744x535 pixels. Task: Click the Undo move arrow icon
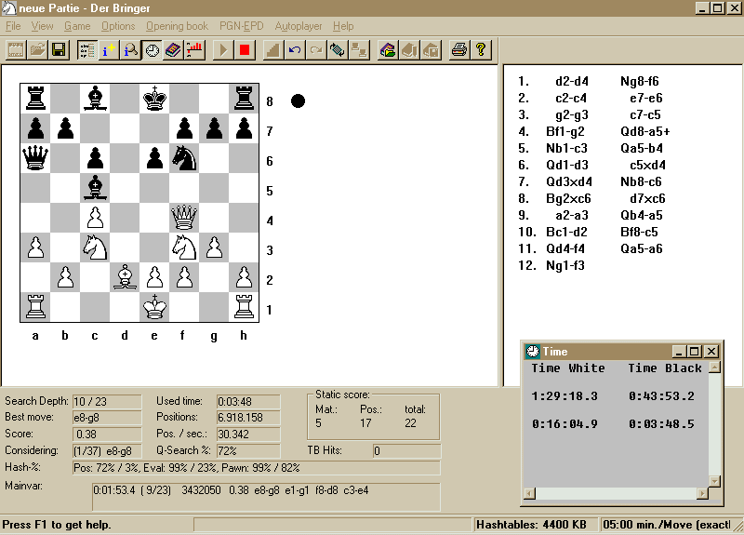click(295, 49)
